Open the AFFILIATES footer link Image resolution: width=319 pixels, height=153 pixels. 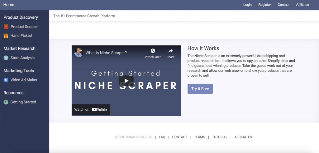click(243, 137)
